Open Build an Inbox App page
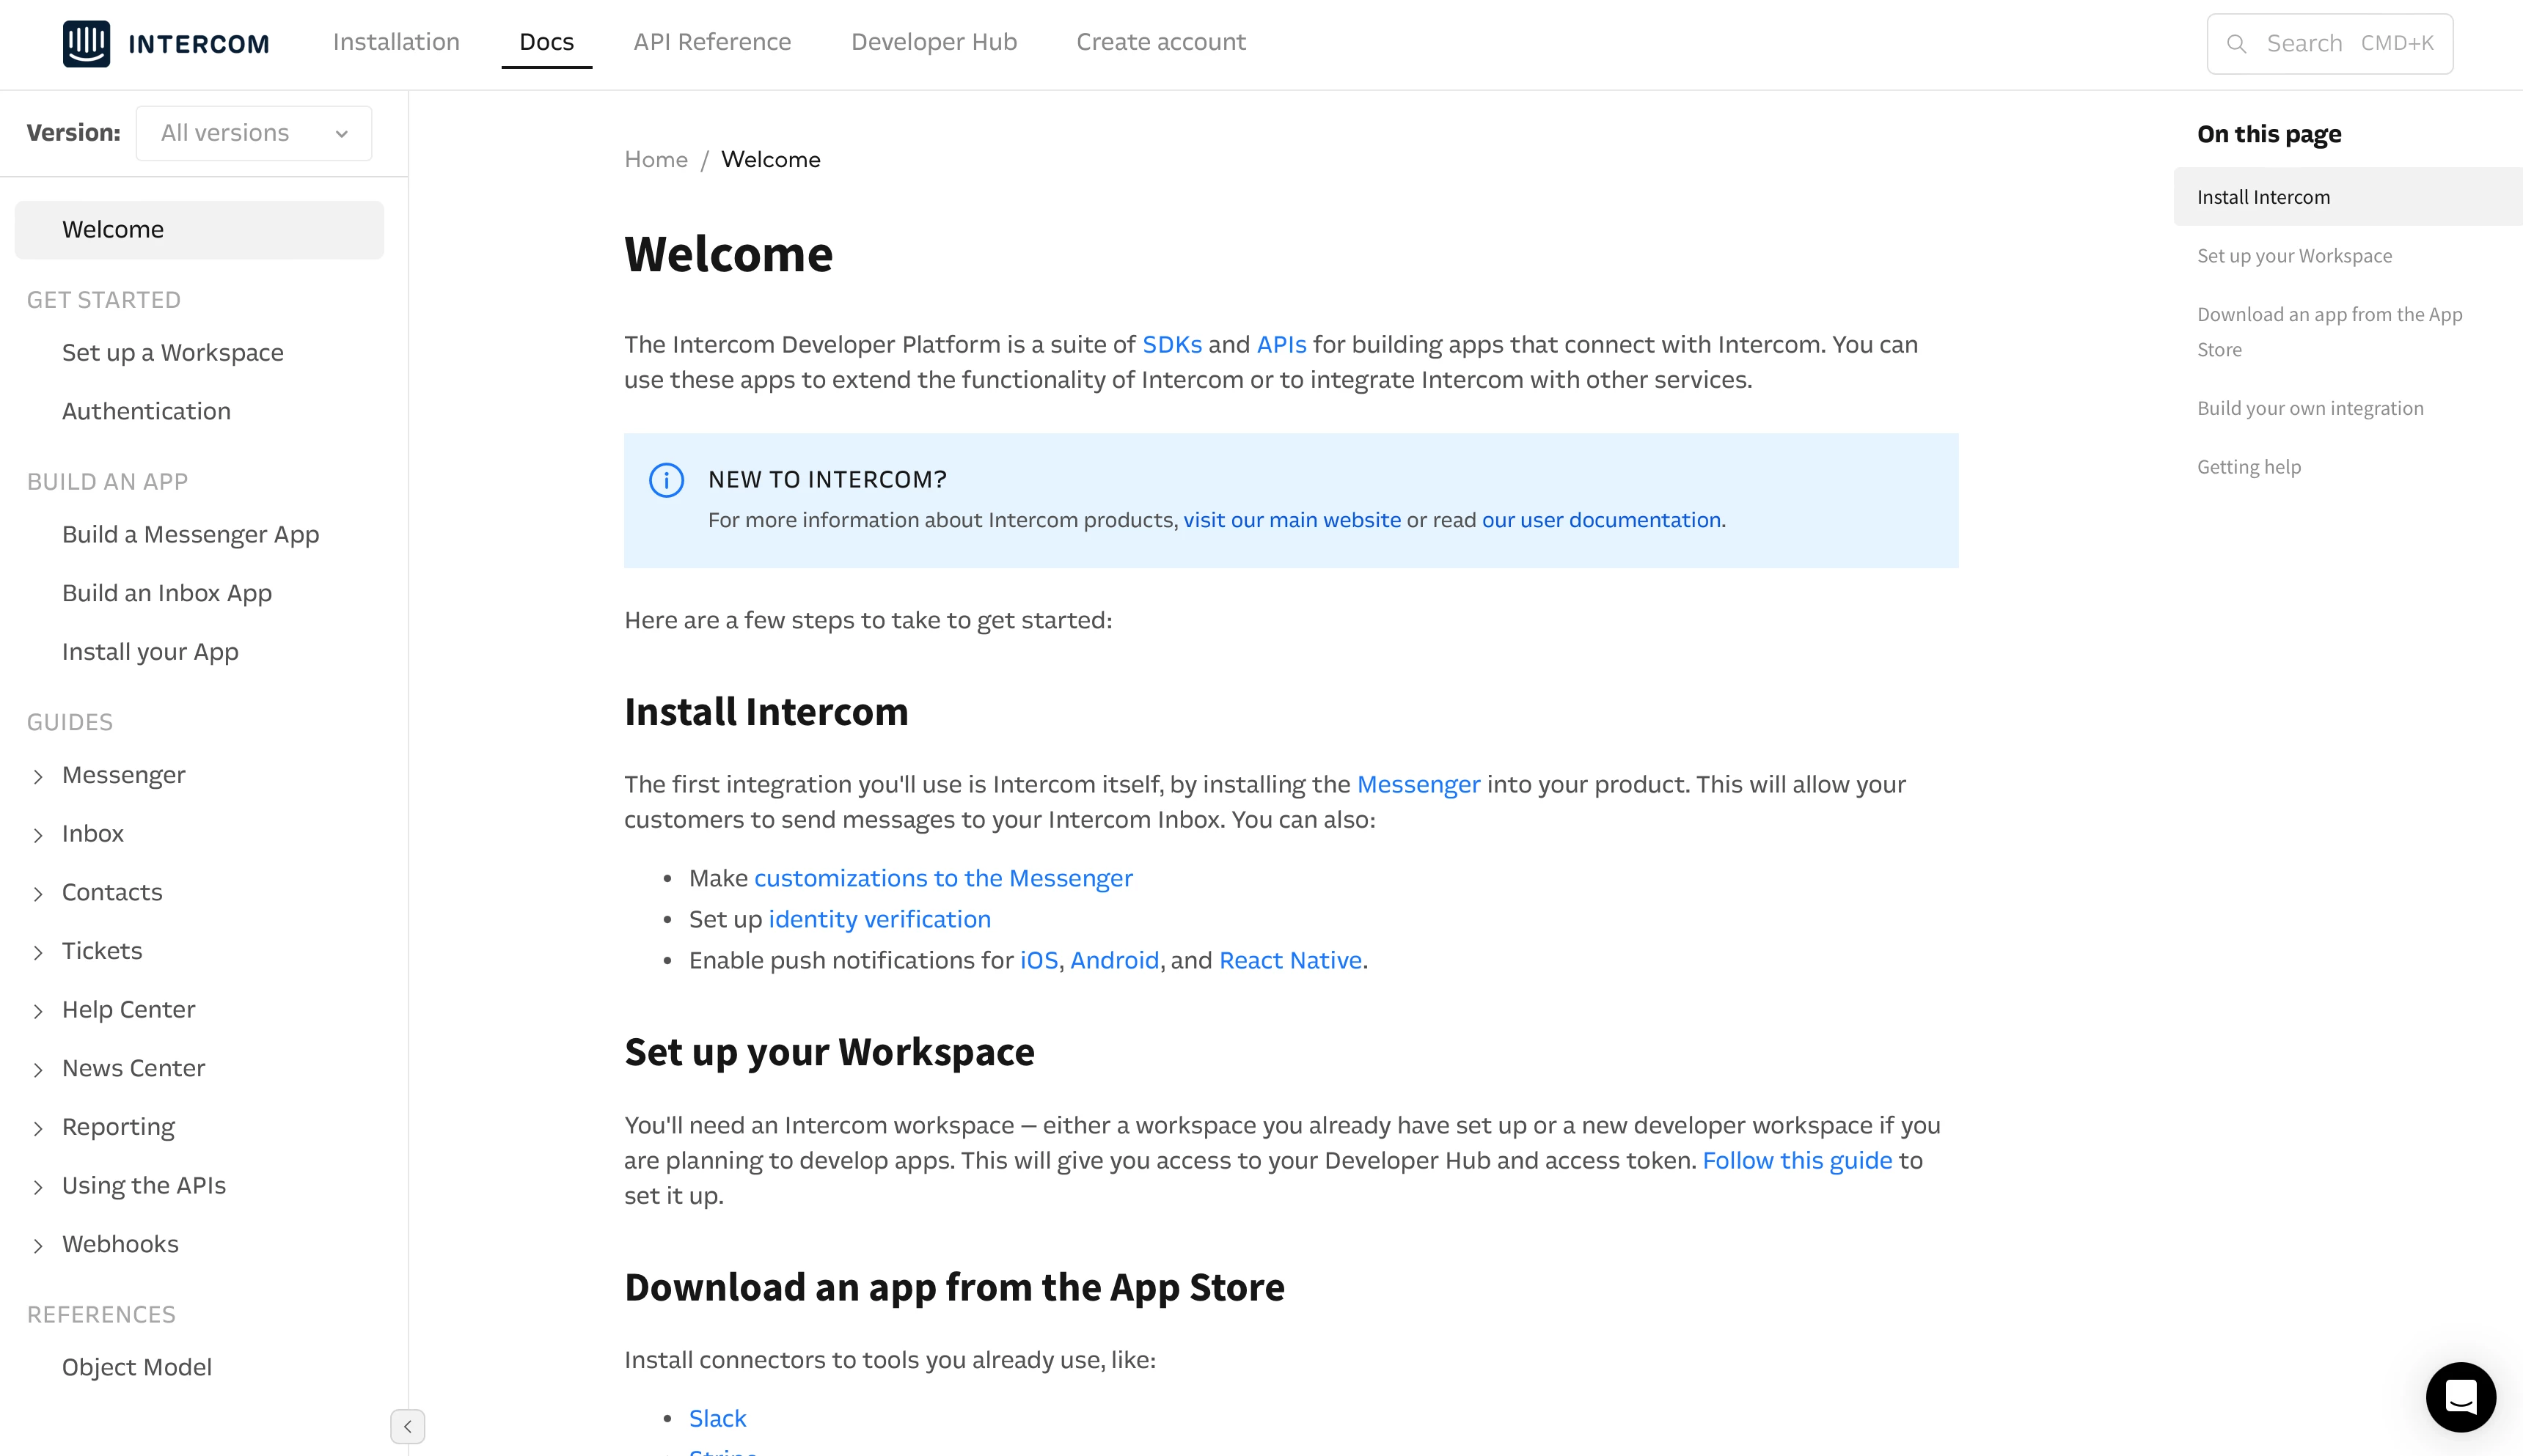Viewport: 2523px width, 1456px height. tap(167, 593)
